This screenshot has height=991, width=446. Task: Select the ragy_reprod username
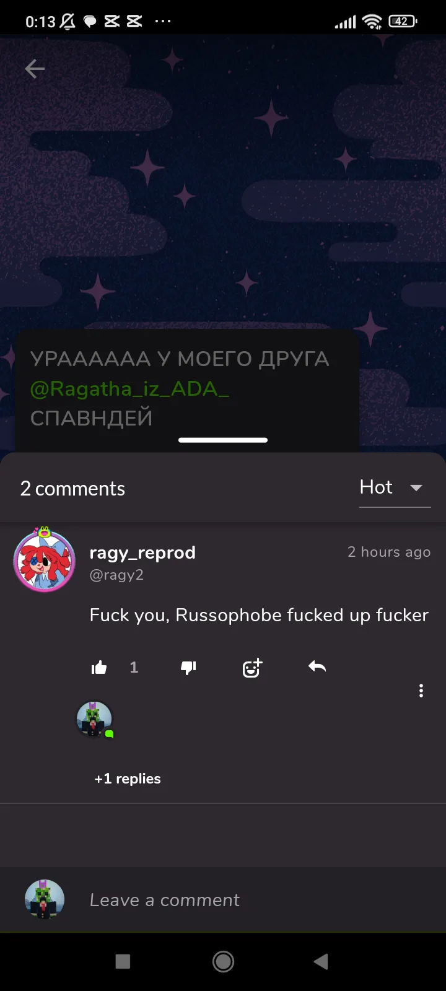[x=142, y=552]
